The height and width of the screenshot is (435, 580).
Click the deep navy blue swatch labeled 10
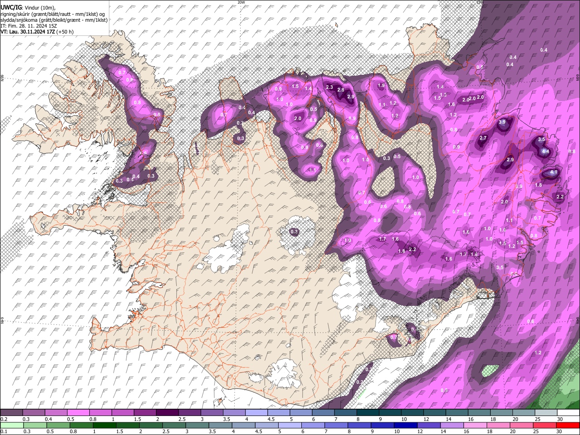pos(405,425)
